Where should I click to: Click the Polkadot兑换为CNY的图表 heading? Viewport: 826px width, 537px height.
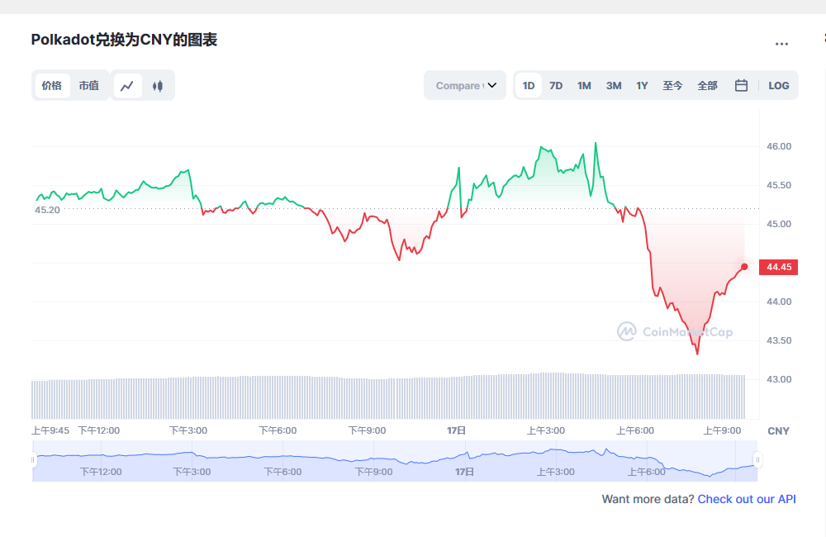125,40
